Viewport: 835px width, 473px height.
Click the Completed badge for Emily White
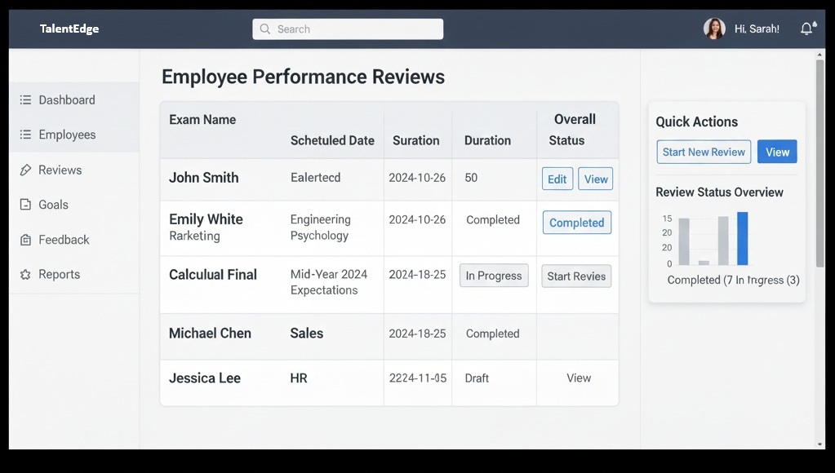click(x=576, y=223)
